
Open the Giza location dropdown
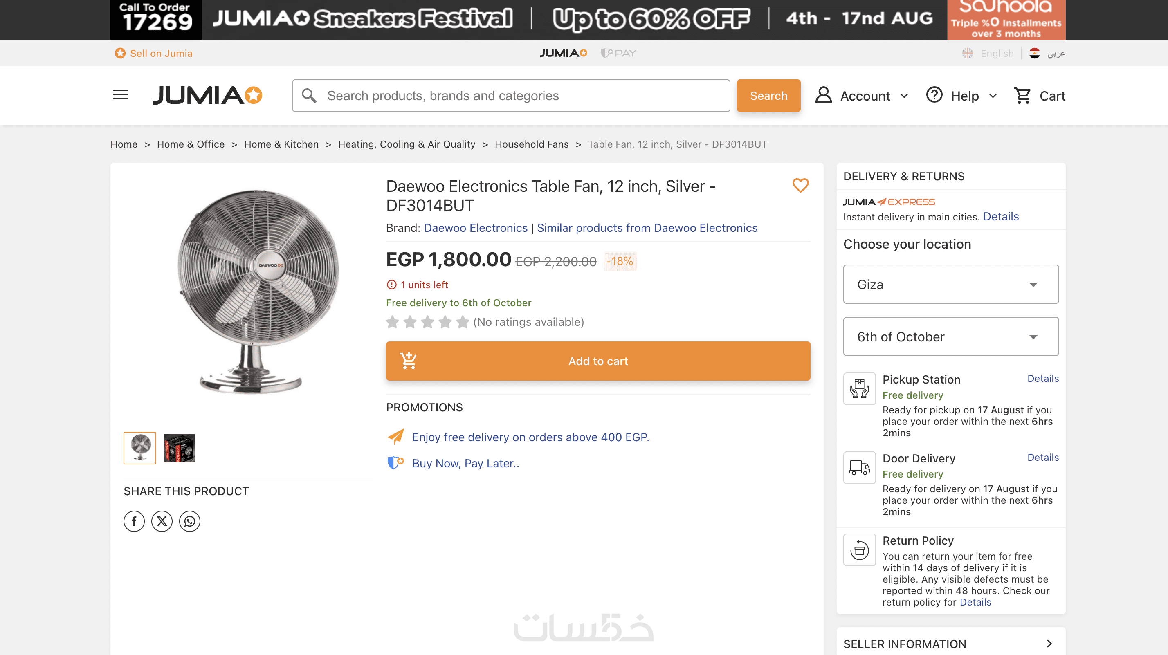(951, 284)
